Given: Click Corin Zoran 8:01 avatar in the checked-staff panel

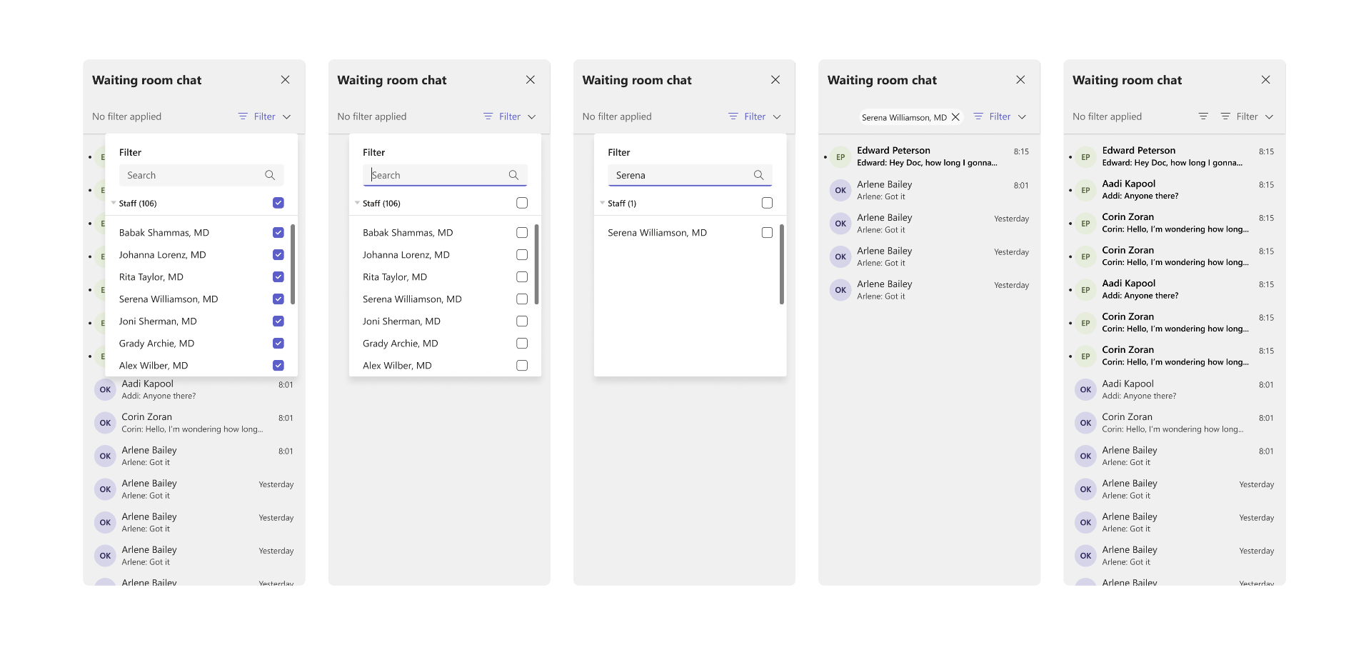Looking at the screenshot, I should pyautogui.click(x=105, y=423).
